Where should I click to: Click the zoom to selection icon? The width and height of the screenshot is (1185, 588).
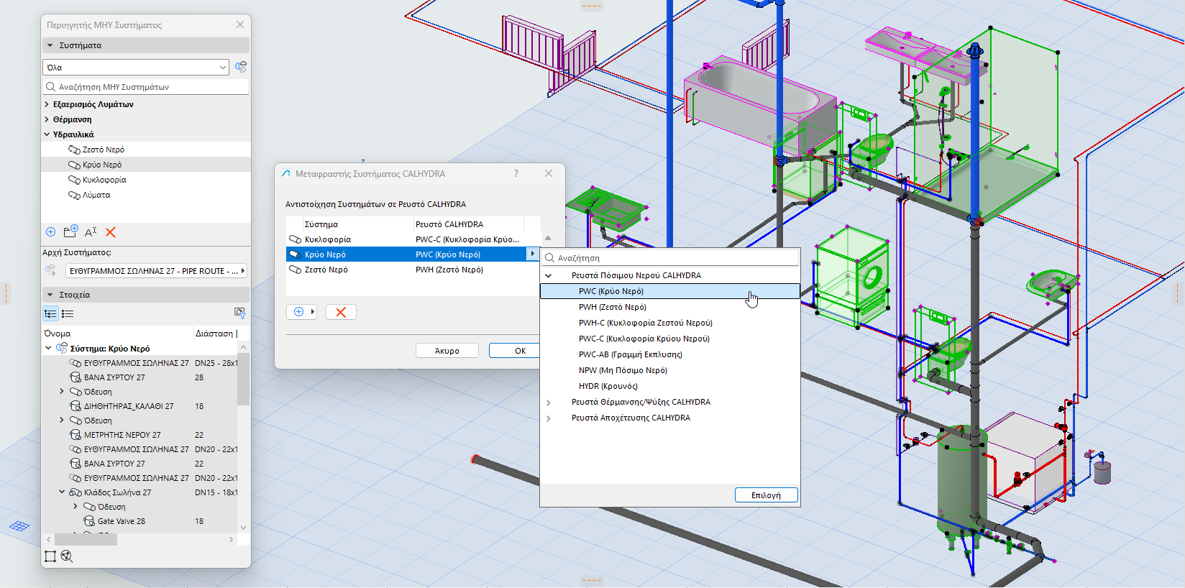(x=67, y=556)
